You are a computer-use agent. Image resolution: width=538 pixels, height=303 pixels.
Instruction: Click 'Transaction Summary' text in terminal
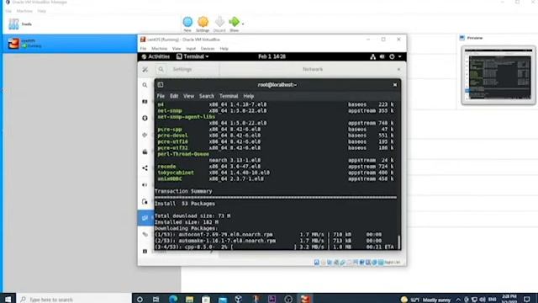[x=183, y=191]
